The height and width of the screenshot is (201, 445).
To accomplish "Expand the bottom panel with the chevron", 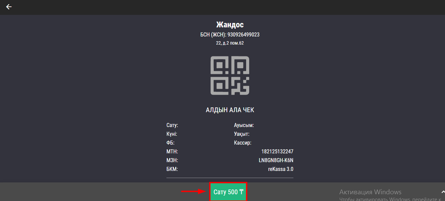I will coord(443,192).
